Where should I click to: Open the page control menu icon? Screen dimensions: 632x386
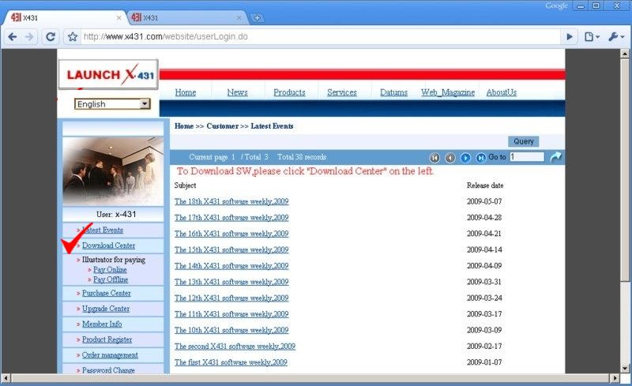tap(592, 36)
